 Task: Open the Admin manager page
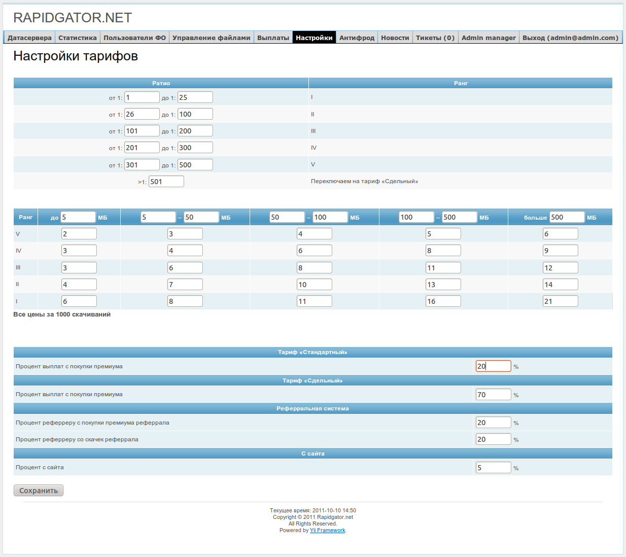[x=489, y=38]
